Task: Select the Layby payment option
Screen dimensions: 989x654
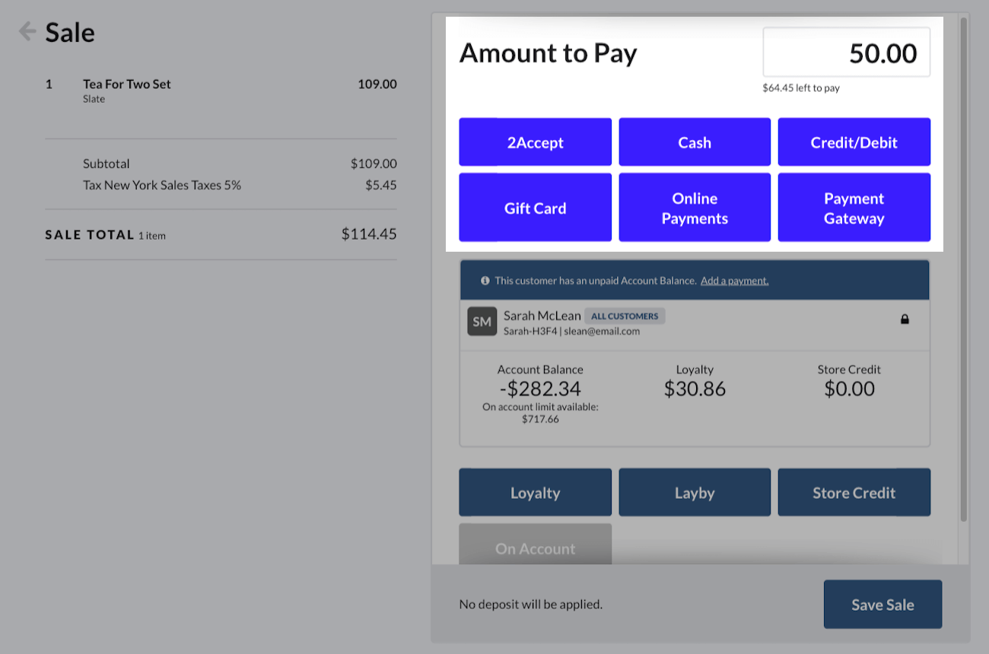Action: [x=695, y=493]
